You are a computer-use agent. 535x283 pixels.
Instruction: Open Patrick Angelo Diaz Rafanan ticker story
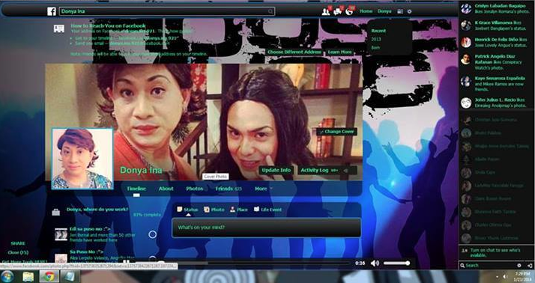[496, 62]
